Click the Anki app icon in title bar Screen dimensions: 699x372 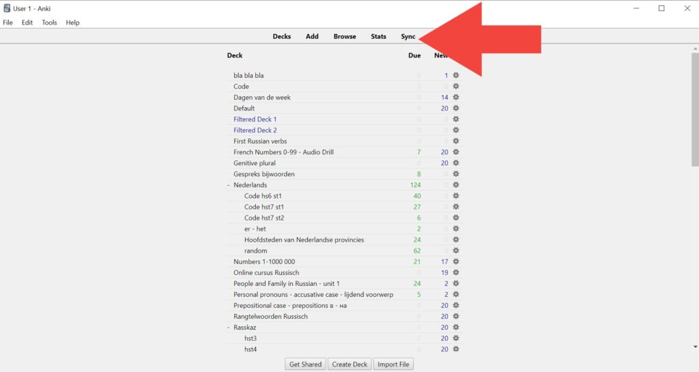click(x=7, y=8)
